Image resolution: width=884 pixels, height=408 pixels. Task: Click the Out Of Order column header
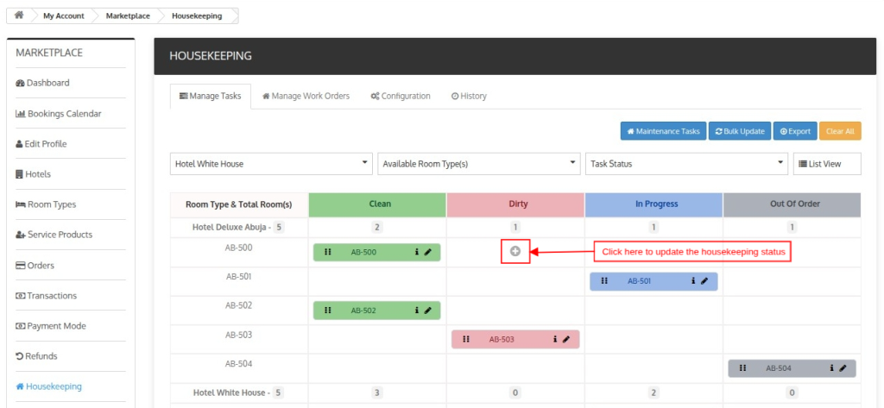coord(792,204)
